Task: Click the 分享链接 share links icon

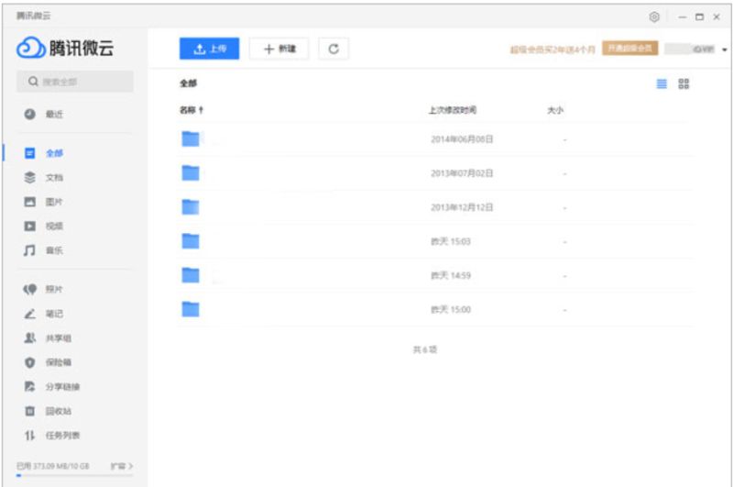Action: [30, 386]
